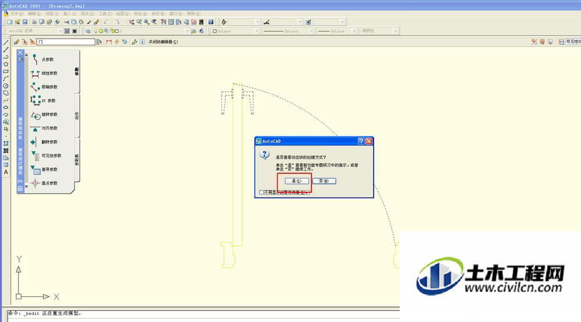Toggle the layer lightbulb on/off icon
The width and height of the screenshot is (581, 322).
point(96,31)
